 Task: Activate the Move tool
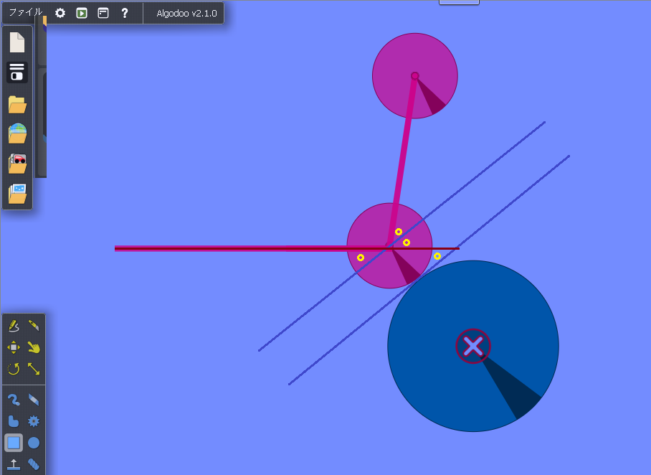(x=14, y=347)
